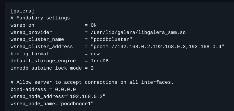Click the bind-address = 0.0.0.0 line
234x111 pixels.
43,90
